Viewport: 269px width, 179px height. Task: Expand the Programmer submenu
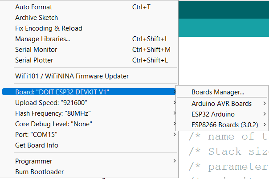pyautogui.click(x=89, y=161)
